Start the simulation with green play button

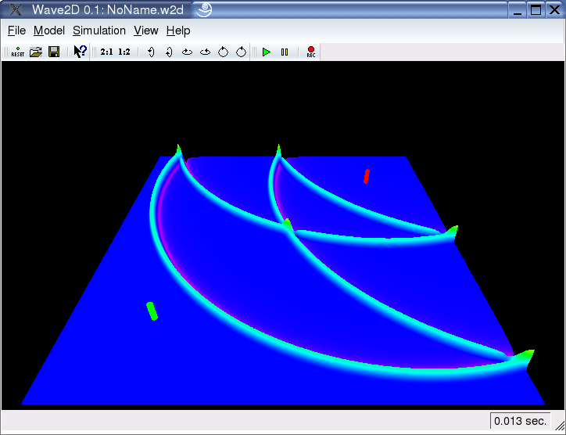(267, 52)
